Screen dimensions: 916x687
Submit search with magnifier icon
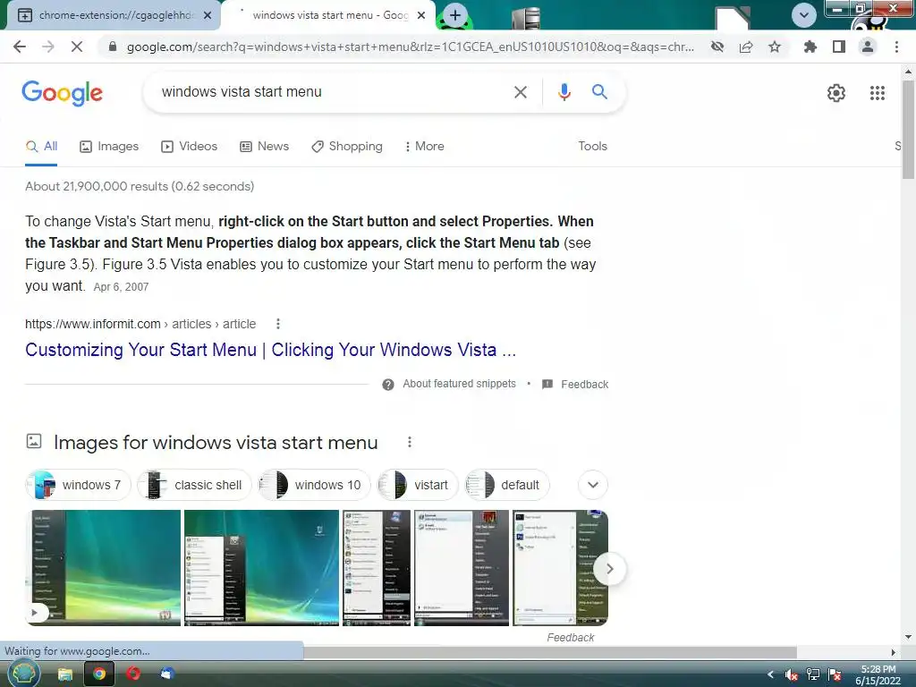click(x=599, y=92)
